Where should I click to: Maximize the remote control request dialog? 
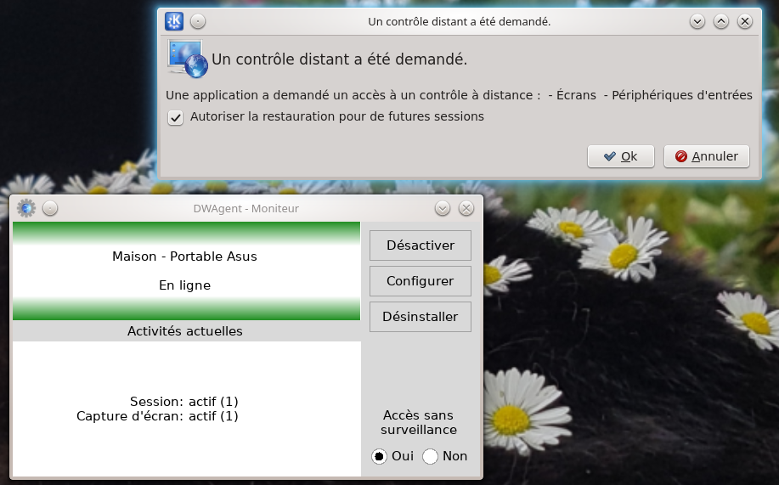pyautogui.click(x=721, y=21)
